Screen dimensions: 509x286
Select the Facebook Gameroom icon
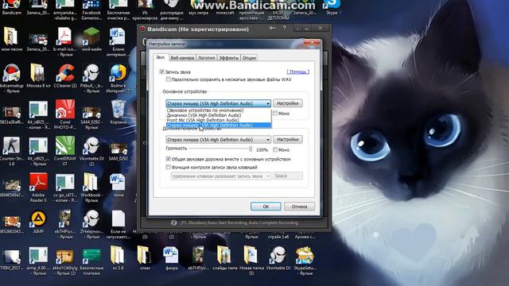91,10
